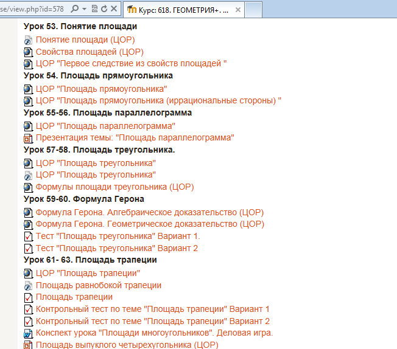Close the 'Курс: 618. ГЕОМЕТРИЯ+' tab

(237, 10)
